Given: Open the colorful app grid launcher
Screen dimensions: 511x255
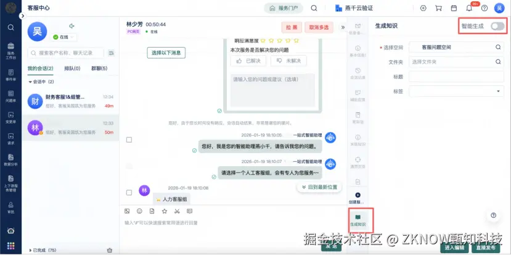Looking at the screenshot, I should point(10,246).
